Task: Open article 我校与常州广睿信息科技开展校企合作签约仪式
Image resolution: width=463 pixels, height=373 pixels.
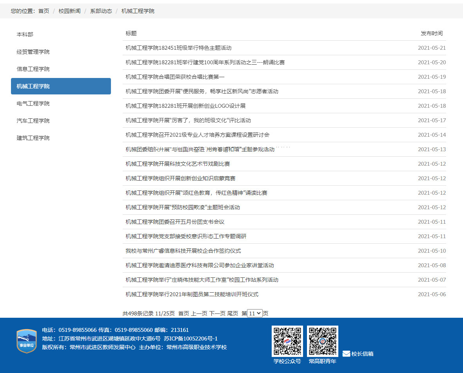Action: pos(183,251)
